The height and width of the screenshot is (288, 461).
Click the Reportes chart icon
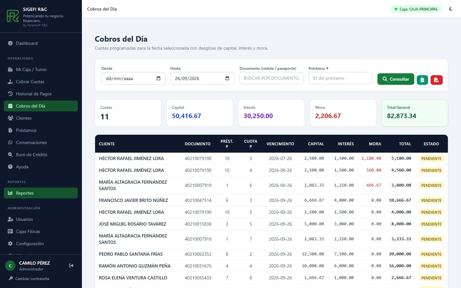pos(10,193)
